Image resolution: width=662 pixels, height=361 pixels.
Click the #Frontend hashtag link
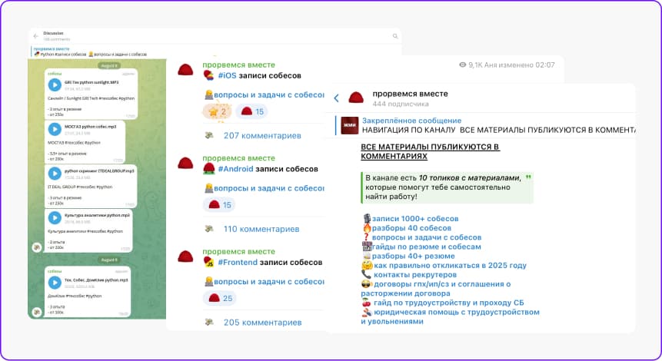pyautogui.click(x=238, y=263)
